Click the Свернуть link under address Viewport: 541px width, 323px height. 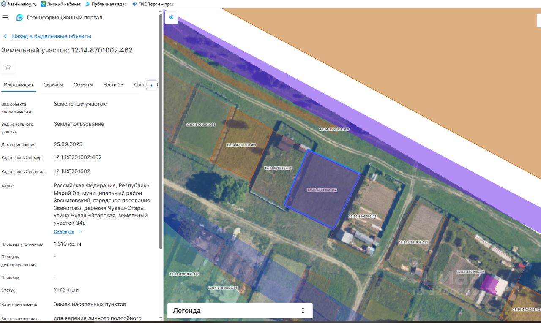pyautogui.click(x=64, y=231)
